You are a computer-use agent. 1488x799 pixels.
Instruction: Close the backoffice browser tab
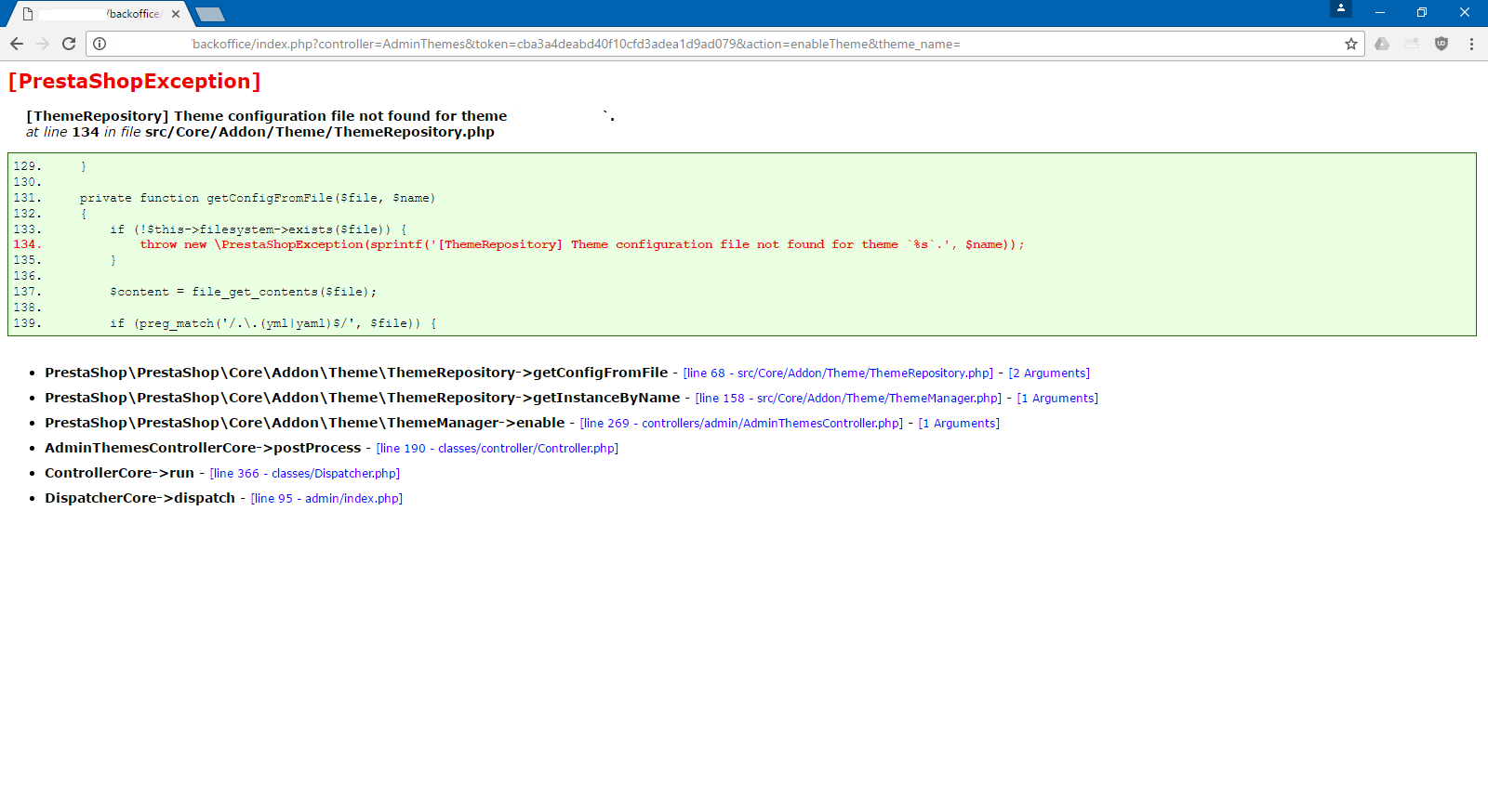tap(176, 14)
